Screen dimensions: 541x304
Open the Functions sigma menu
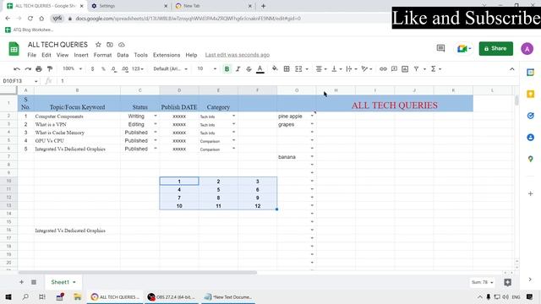(435, 69)
